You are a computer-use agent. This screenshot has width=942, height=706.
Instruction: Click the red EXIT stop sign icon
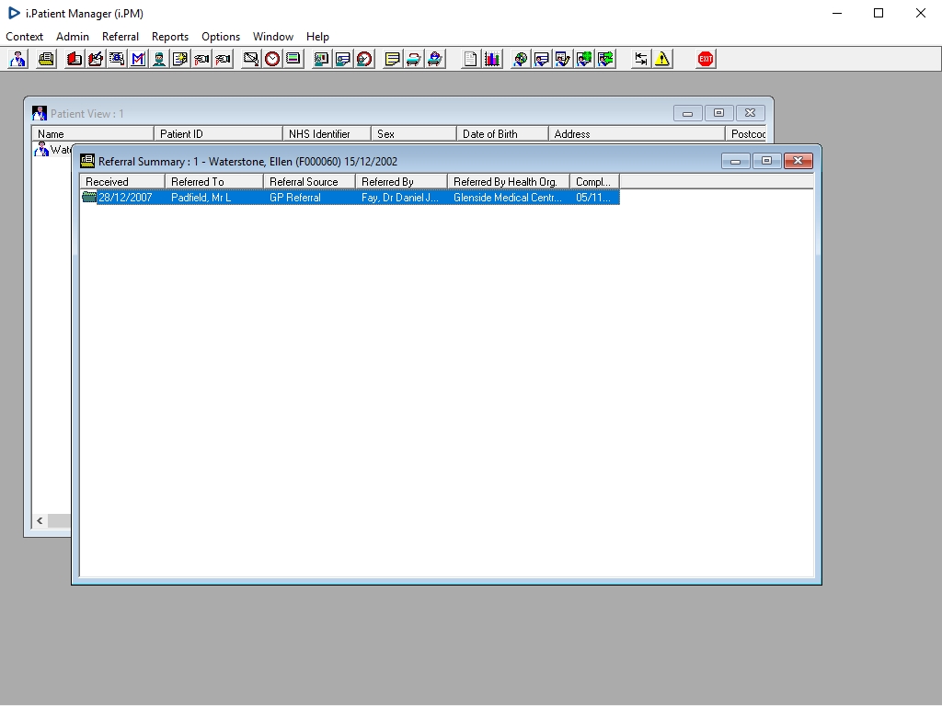pyautogui.click(x=706, y=59)
